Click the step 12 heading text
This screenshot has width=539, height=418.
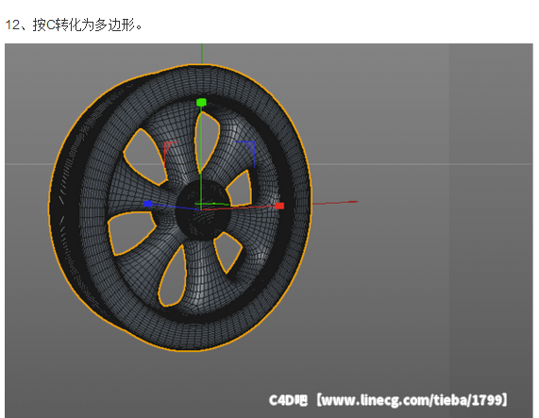coord(74,25)
